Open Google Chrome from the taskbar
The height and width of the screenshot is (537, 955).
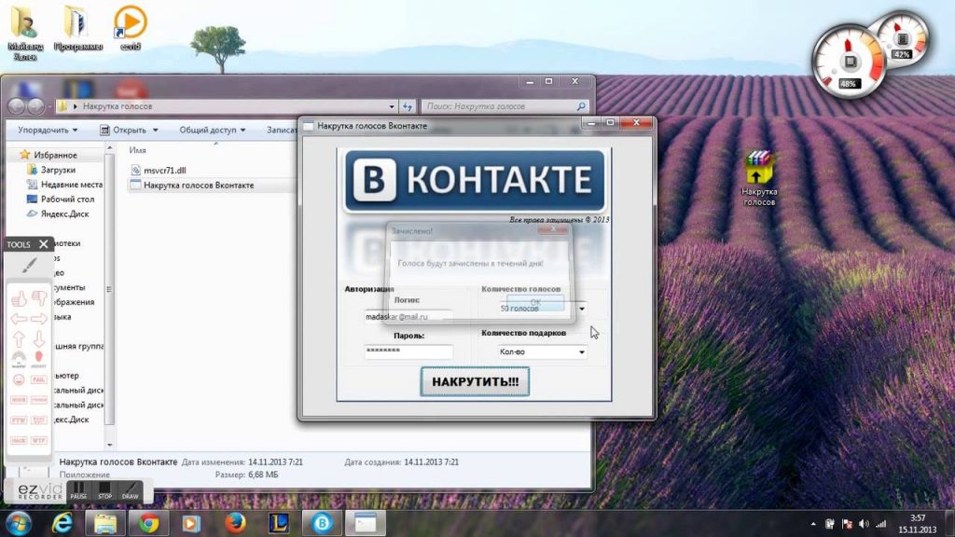click(148, 523)
